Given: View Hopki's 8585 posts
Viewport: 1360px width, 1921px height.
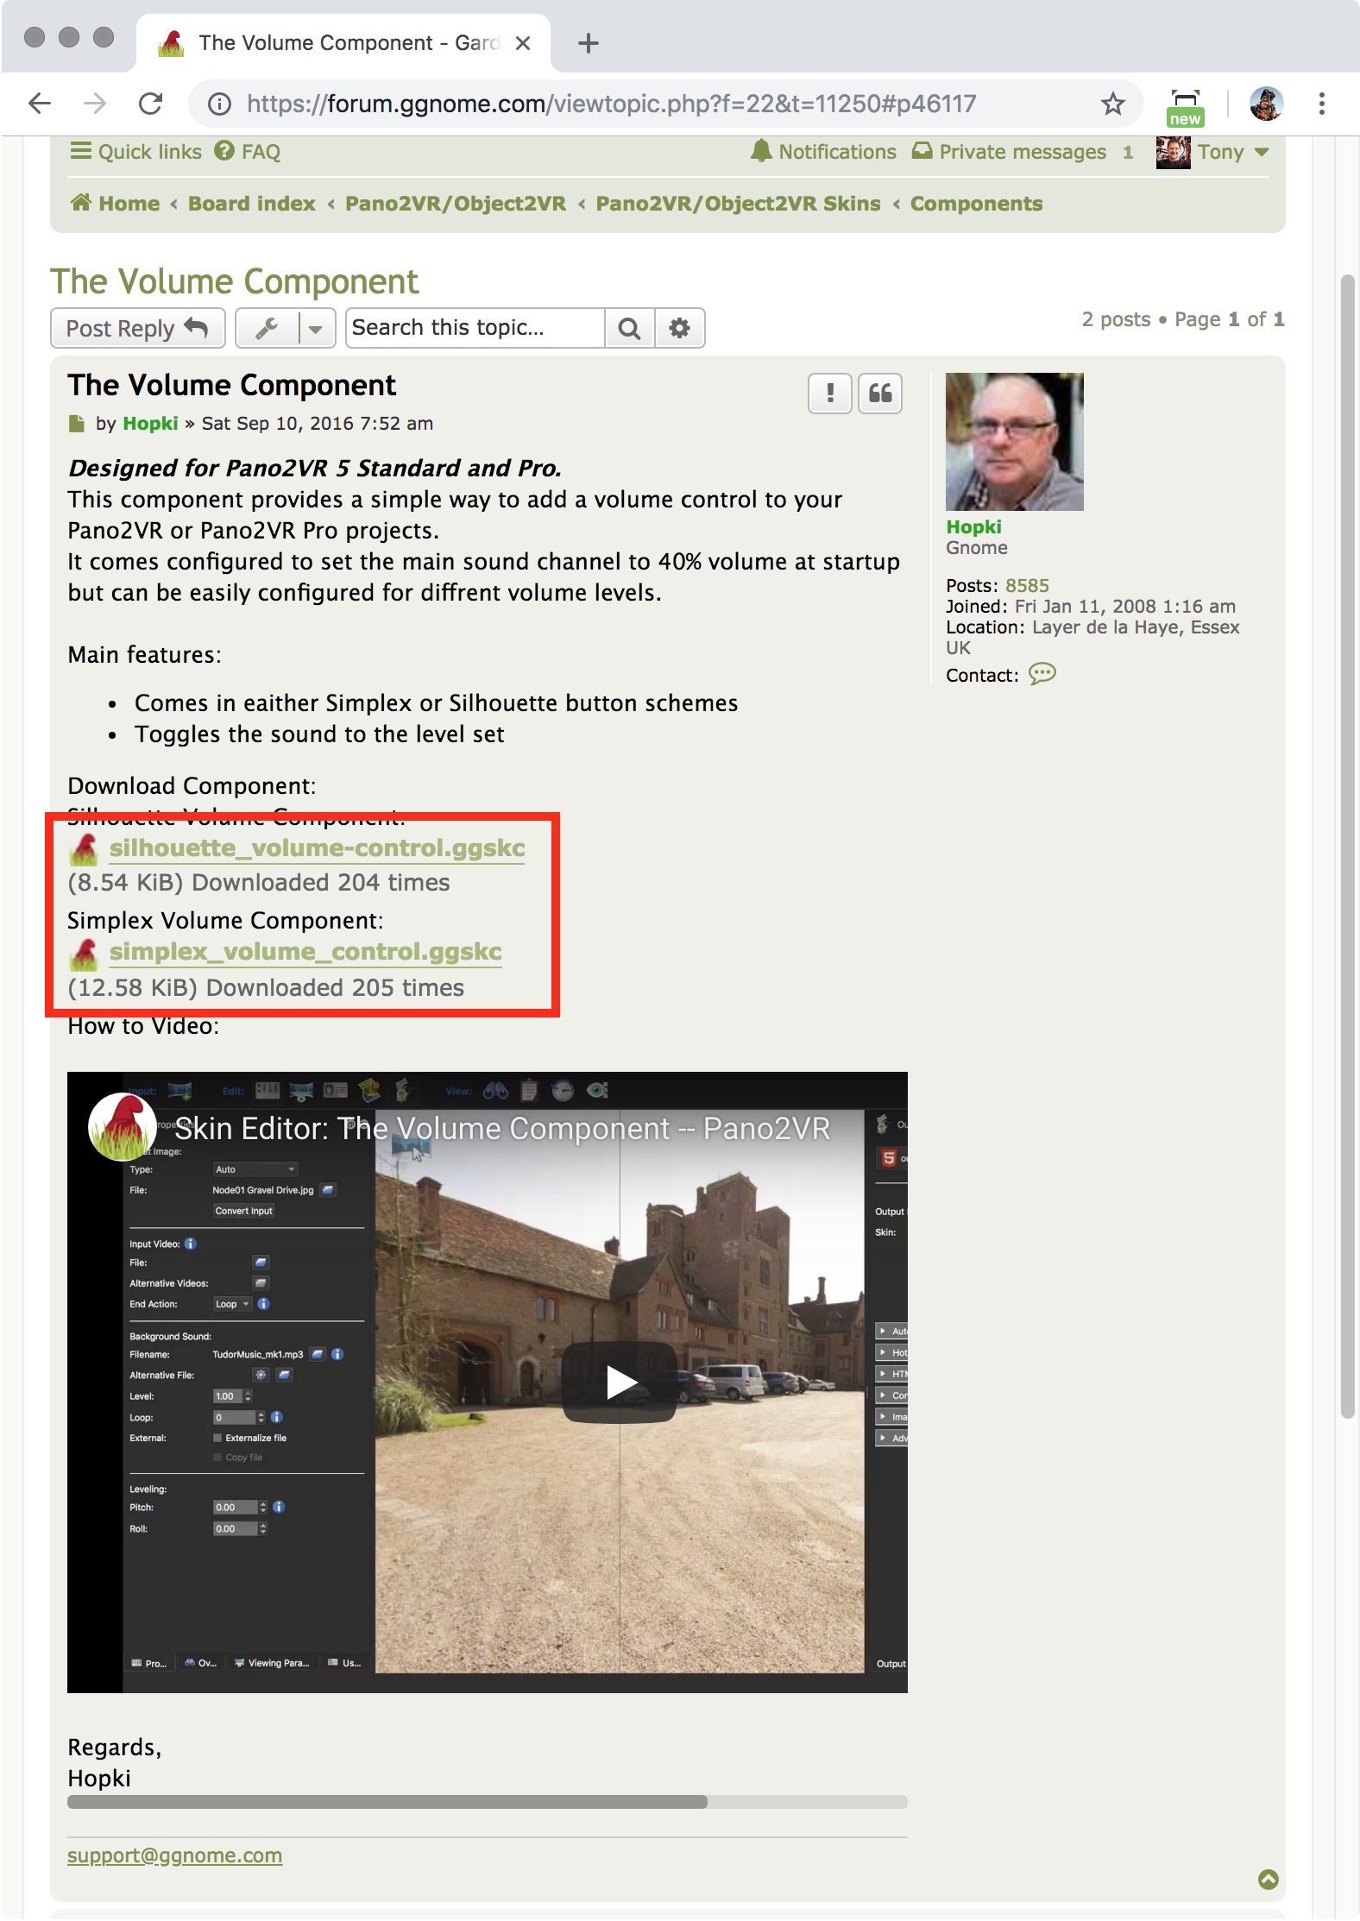Looking at the screenshot, I should pyautogui.click(x=1027, y=586).
